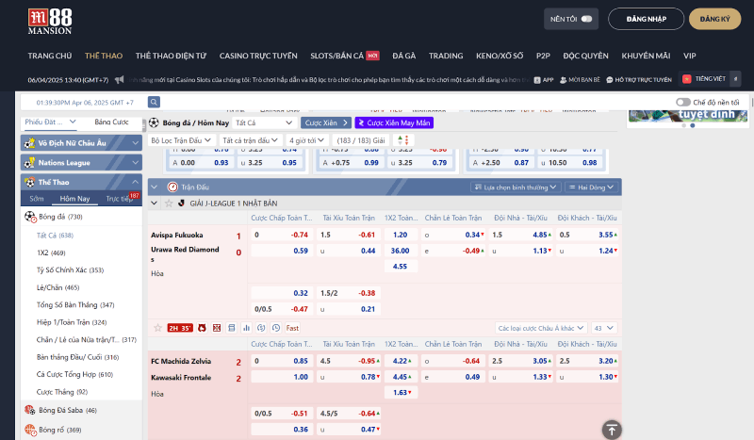
Task: Click the Bóng rổ basketball icon
Action: tap(30, 430)
